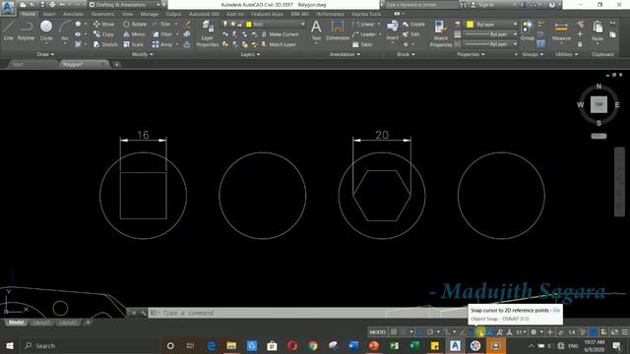Switch to the Layout1 tab
This screenshot has height=354, width=630.
[x=41, y=323]
